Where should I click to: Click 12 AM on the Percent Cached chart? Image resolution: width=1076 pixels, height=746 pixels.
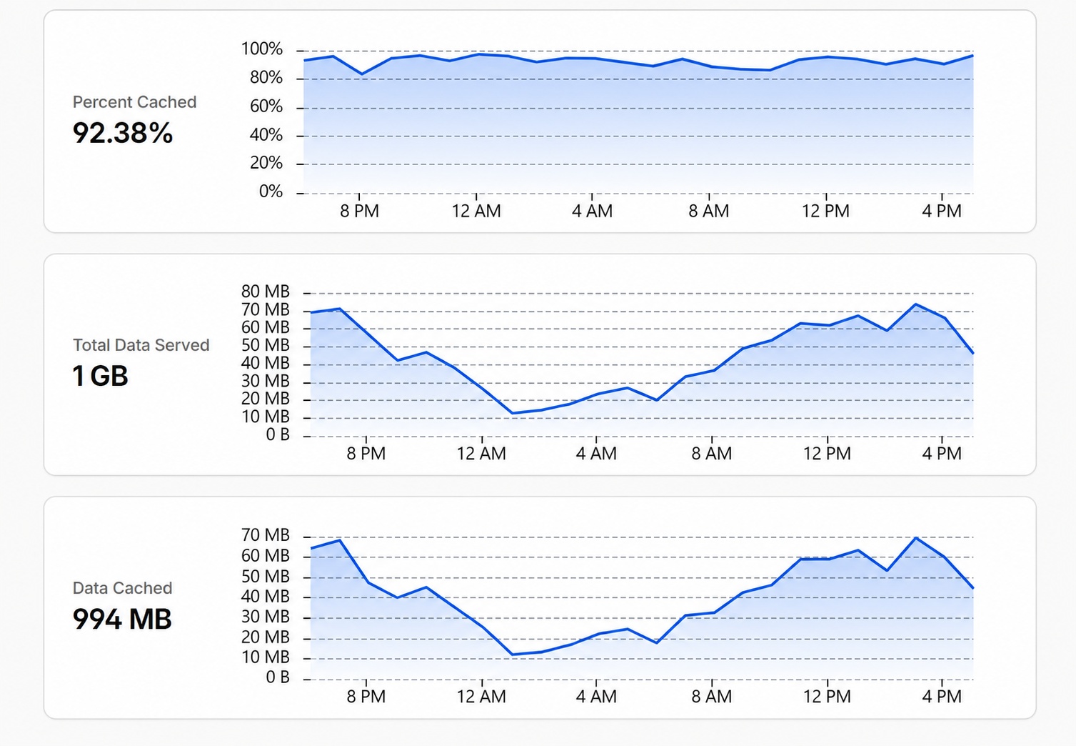pyautogui.click(x=476, y=211)
